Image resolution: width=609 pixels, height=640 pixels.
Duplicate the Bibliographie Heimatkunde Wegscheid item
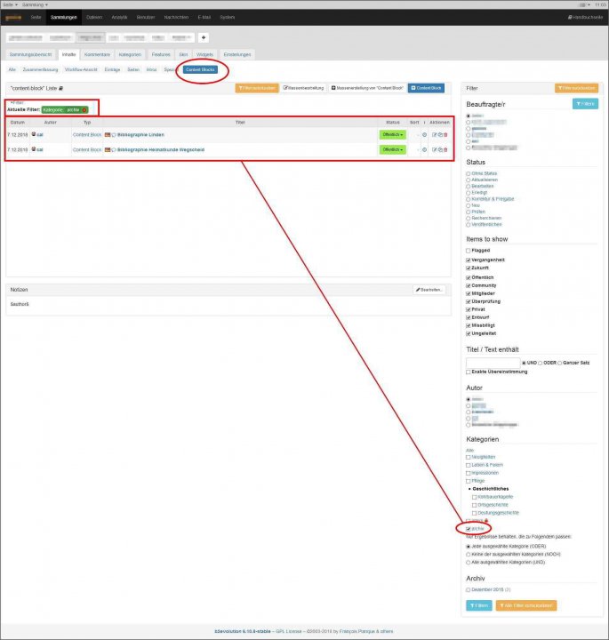click(x=440, y=150)
